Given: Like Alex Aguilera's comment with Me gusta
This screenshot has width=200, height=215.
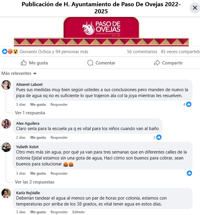Looking at the screenshot, I should coord(38,137).
